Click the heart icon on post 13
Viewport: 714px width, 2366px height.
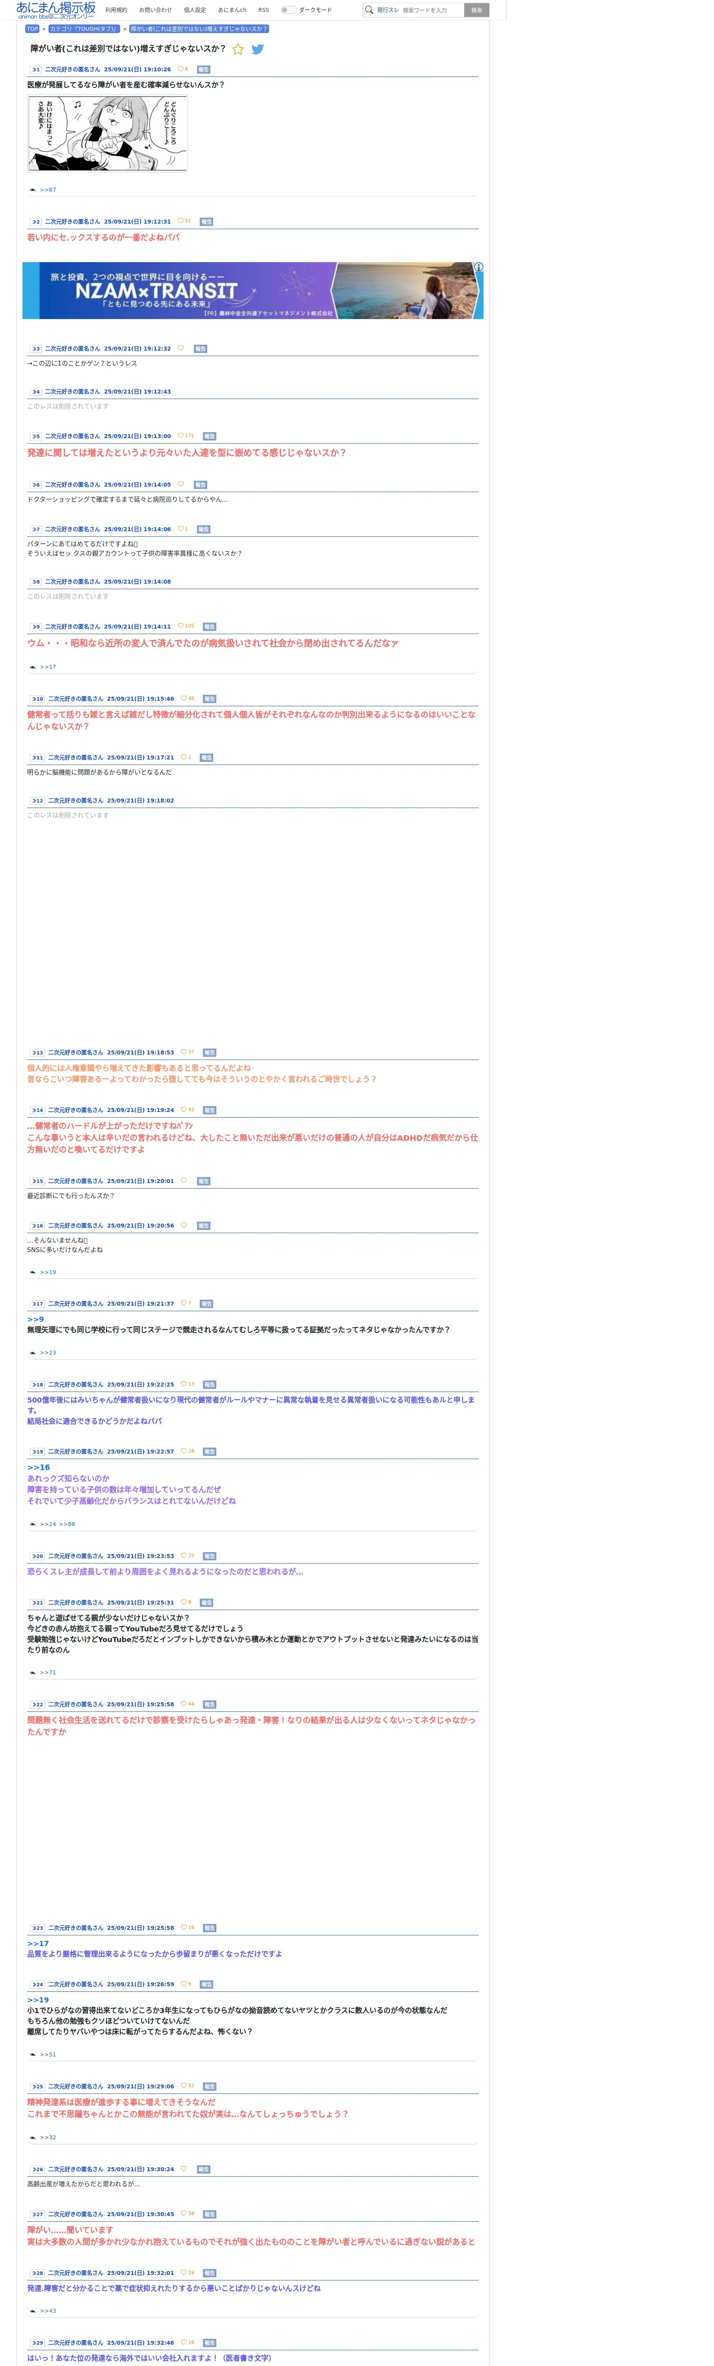click(184, 1052)
